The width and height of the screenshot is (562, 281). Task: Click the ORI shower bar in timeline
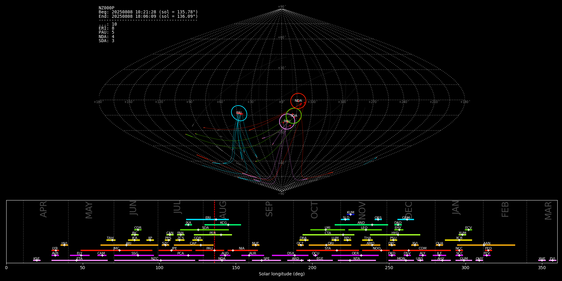tap(330, 245)
